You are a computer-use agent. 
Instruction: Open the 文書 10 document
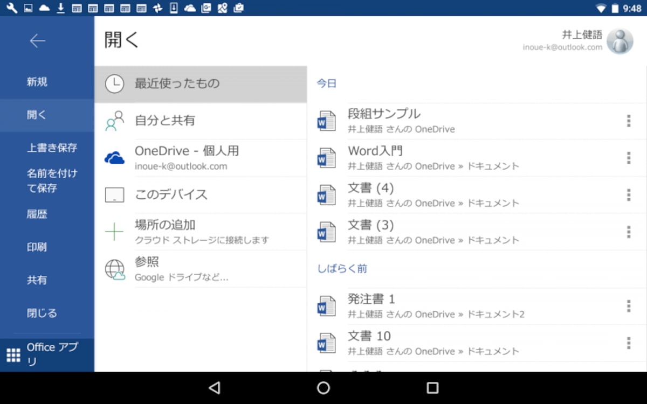pyautogui.click(x=477, y=343)
